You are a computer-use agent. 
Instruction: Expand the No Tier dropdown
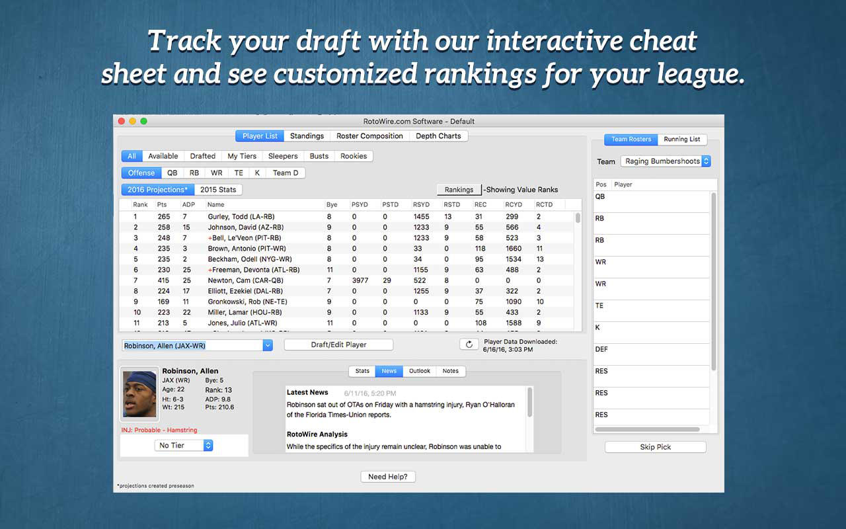(208, 446)
